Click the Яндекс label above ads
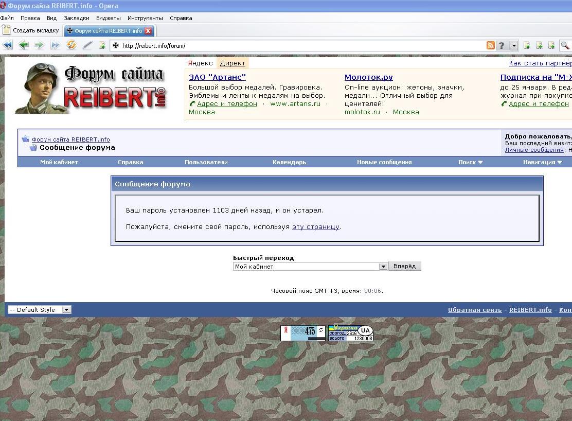 pos(200,63)
